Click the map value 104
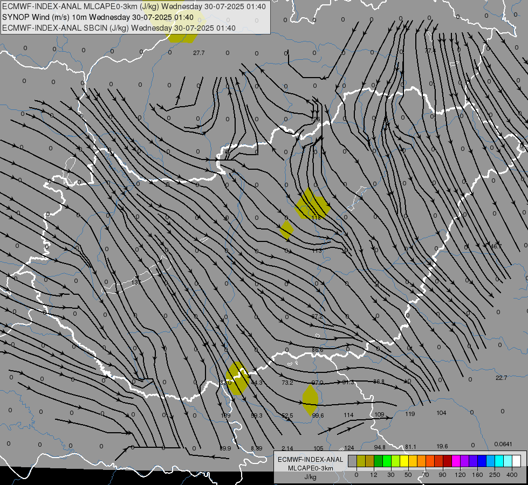The height and width of the screenshot is (485, 528). pyautogui.click(x=441, y=413)
